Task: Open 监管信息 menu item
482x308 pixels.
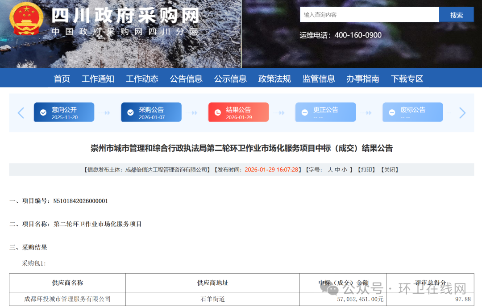Action: [x=319, y=79]
